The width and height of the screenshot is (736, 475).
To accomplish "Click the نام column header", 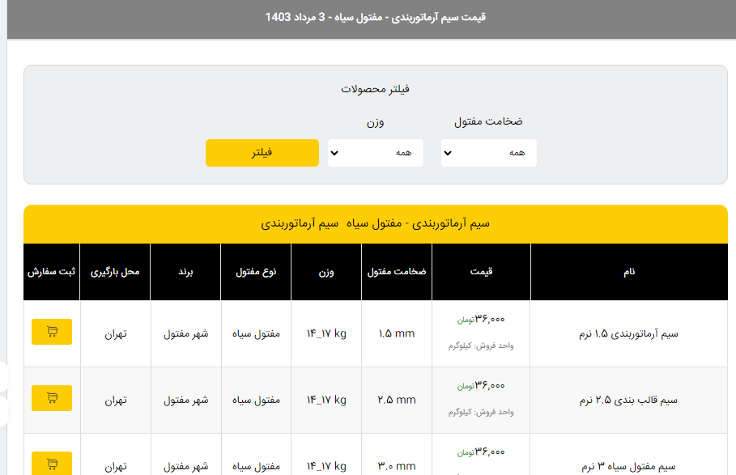I will pyautogui.click(x=628, y=272).
